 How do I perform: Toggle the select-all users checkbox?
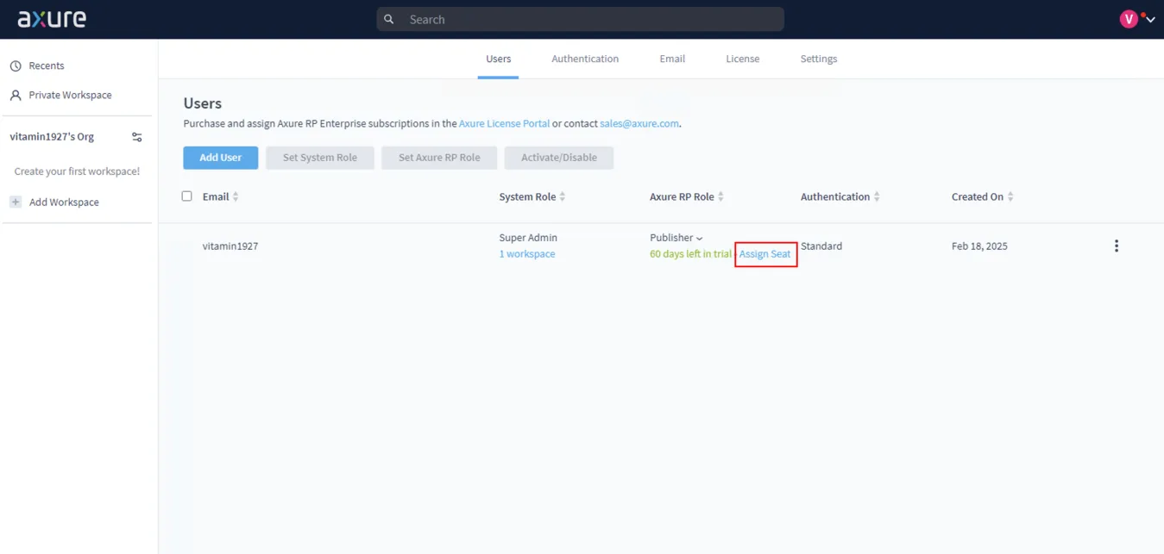[x=186, y=196]
